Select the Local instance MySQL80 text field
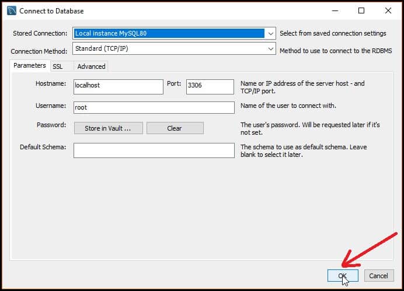The image size is (404, 291). tap(169, 34)
